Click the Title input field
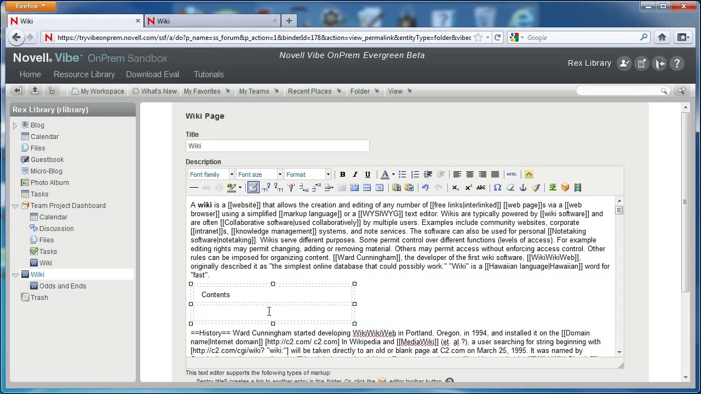The height and width of the screenshot is (394, 701). (277, 146)
